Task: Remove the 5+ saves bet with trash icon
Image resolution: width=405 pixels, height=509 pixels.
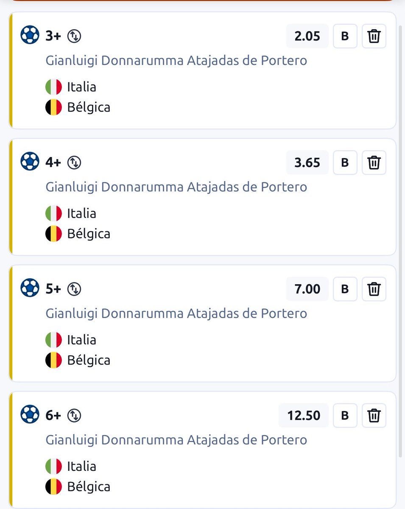Action: pos(374,289)
